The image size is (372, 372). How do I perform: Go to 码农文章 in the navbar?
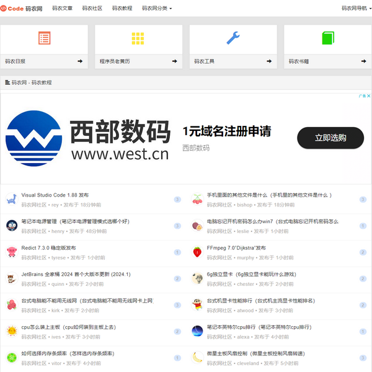tap(62, 8)
